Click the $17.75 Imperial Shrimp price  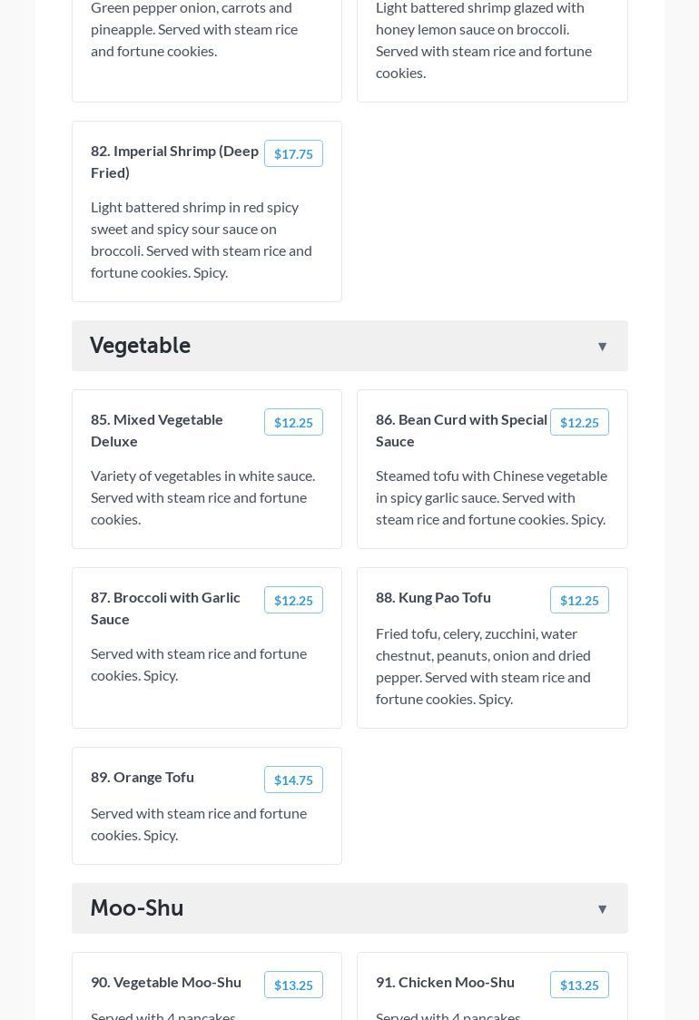(293, 154)
